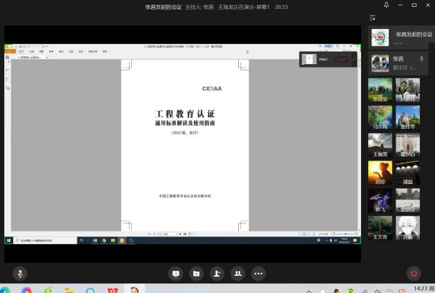Image resolution: width=435 pixels, height=293 pixels.
Task: Open the participants list icon
Action: [x=238, y=273]
